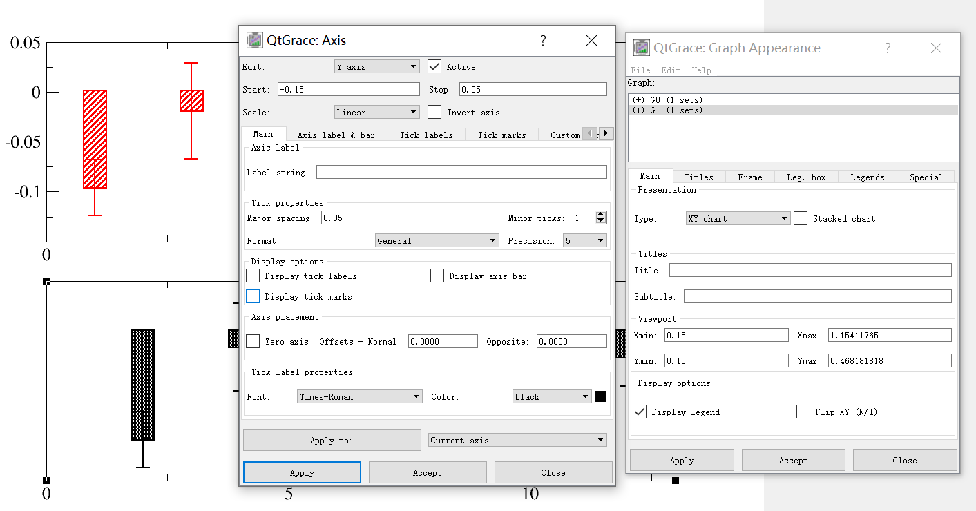This screenshot has height=511, width=976.
Task: Disable the Active axis checkbox
Action: (x=434, y=66)
